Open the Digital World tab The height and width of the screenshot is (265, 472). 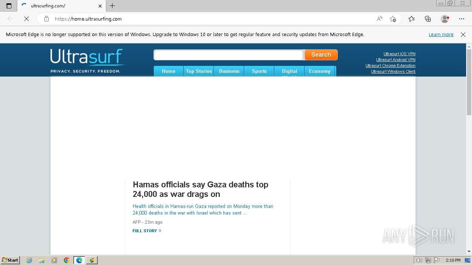tap(289, 71)
